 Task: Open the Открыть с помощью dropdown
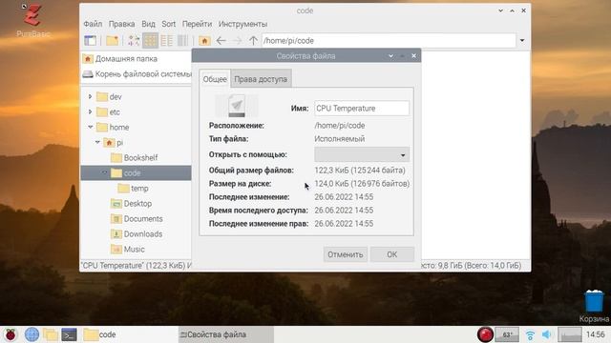(x=362, y=154)
